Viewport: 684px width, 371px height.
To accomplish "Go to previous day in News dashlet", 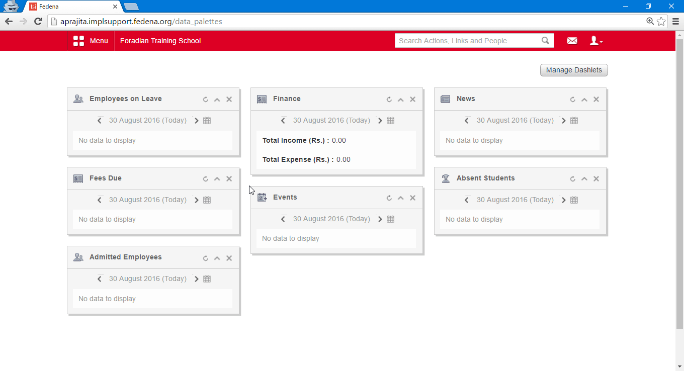I will pos(467,121).
